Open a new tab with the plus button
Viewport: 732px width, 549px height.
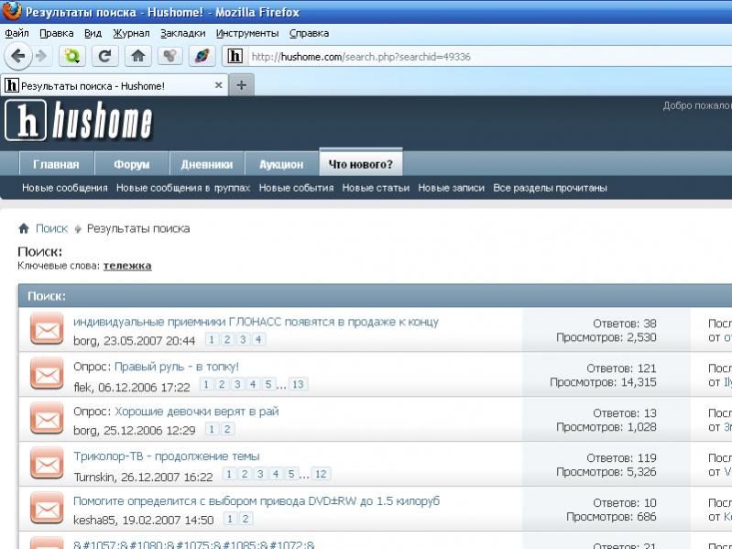tap(241, 85)
